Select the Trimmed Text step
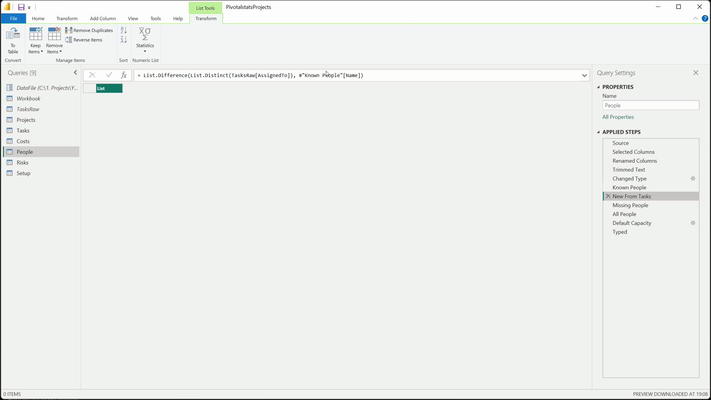 (651, 169)
